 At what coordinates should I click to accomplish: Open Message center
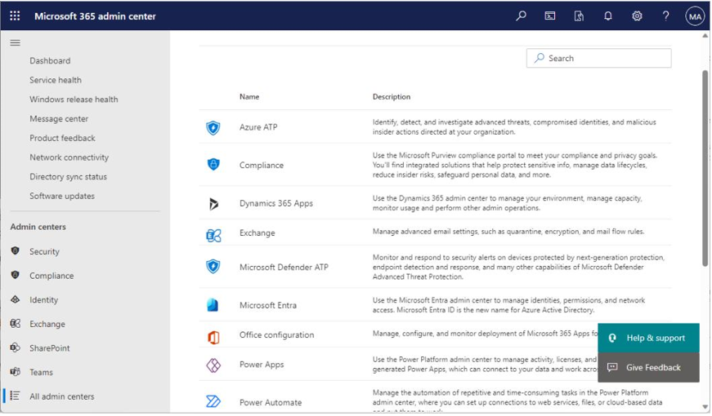tap(59, 119)
